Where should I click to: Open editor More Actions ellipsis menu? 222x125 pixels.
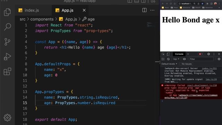click(152, 10)
